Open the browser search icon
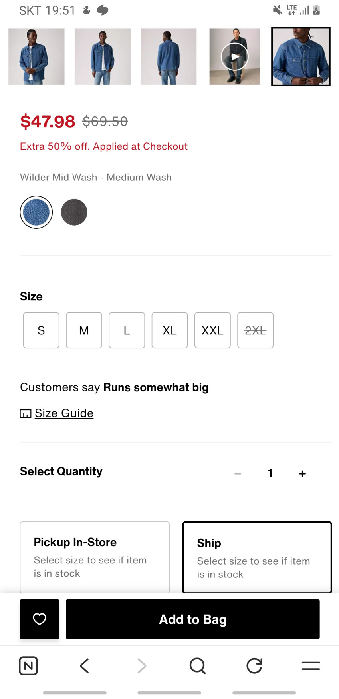This screenshot has width=339, height=699. pos(197,666)
